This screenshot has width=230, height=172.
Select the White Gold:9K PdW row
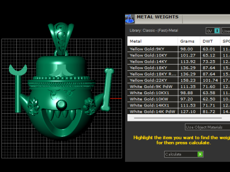179,86
